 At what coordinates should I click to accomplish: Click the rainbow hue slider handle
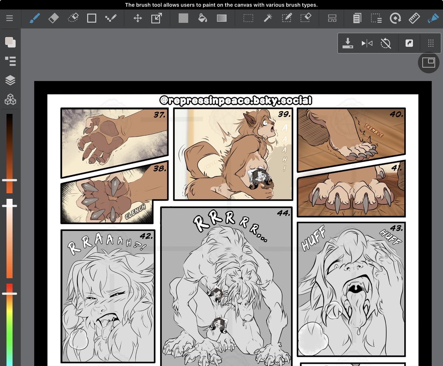(x=10, y=293)
